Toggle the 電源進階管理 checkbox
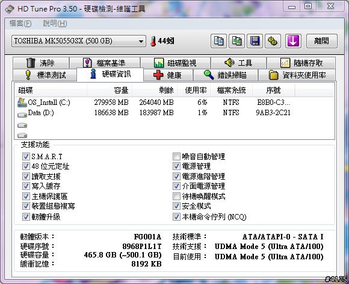The height and width of the screenshot is (284, 349). pos(176,176)
